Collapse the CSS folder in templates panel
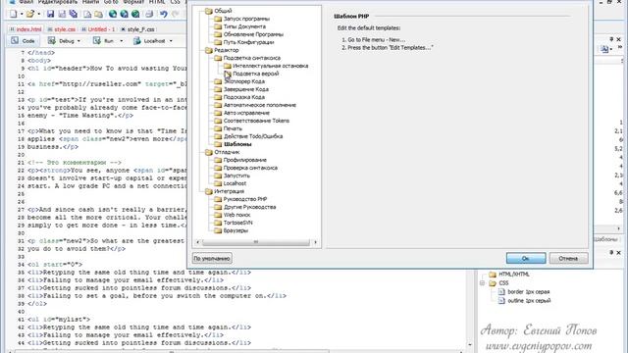This screenshot has height=353, width=628. coord(482,283)
